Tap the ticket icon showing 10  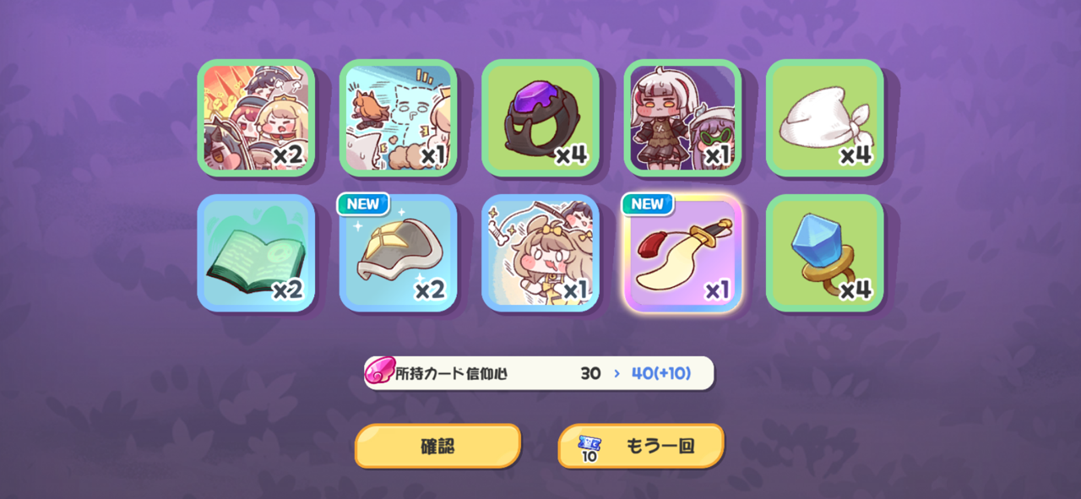pos(589,447)
